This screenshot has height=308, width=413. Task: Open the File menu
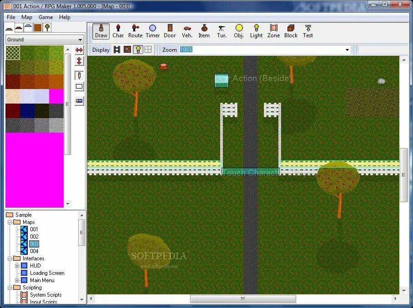[x=11, y=17]
